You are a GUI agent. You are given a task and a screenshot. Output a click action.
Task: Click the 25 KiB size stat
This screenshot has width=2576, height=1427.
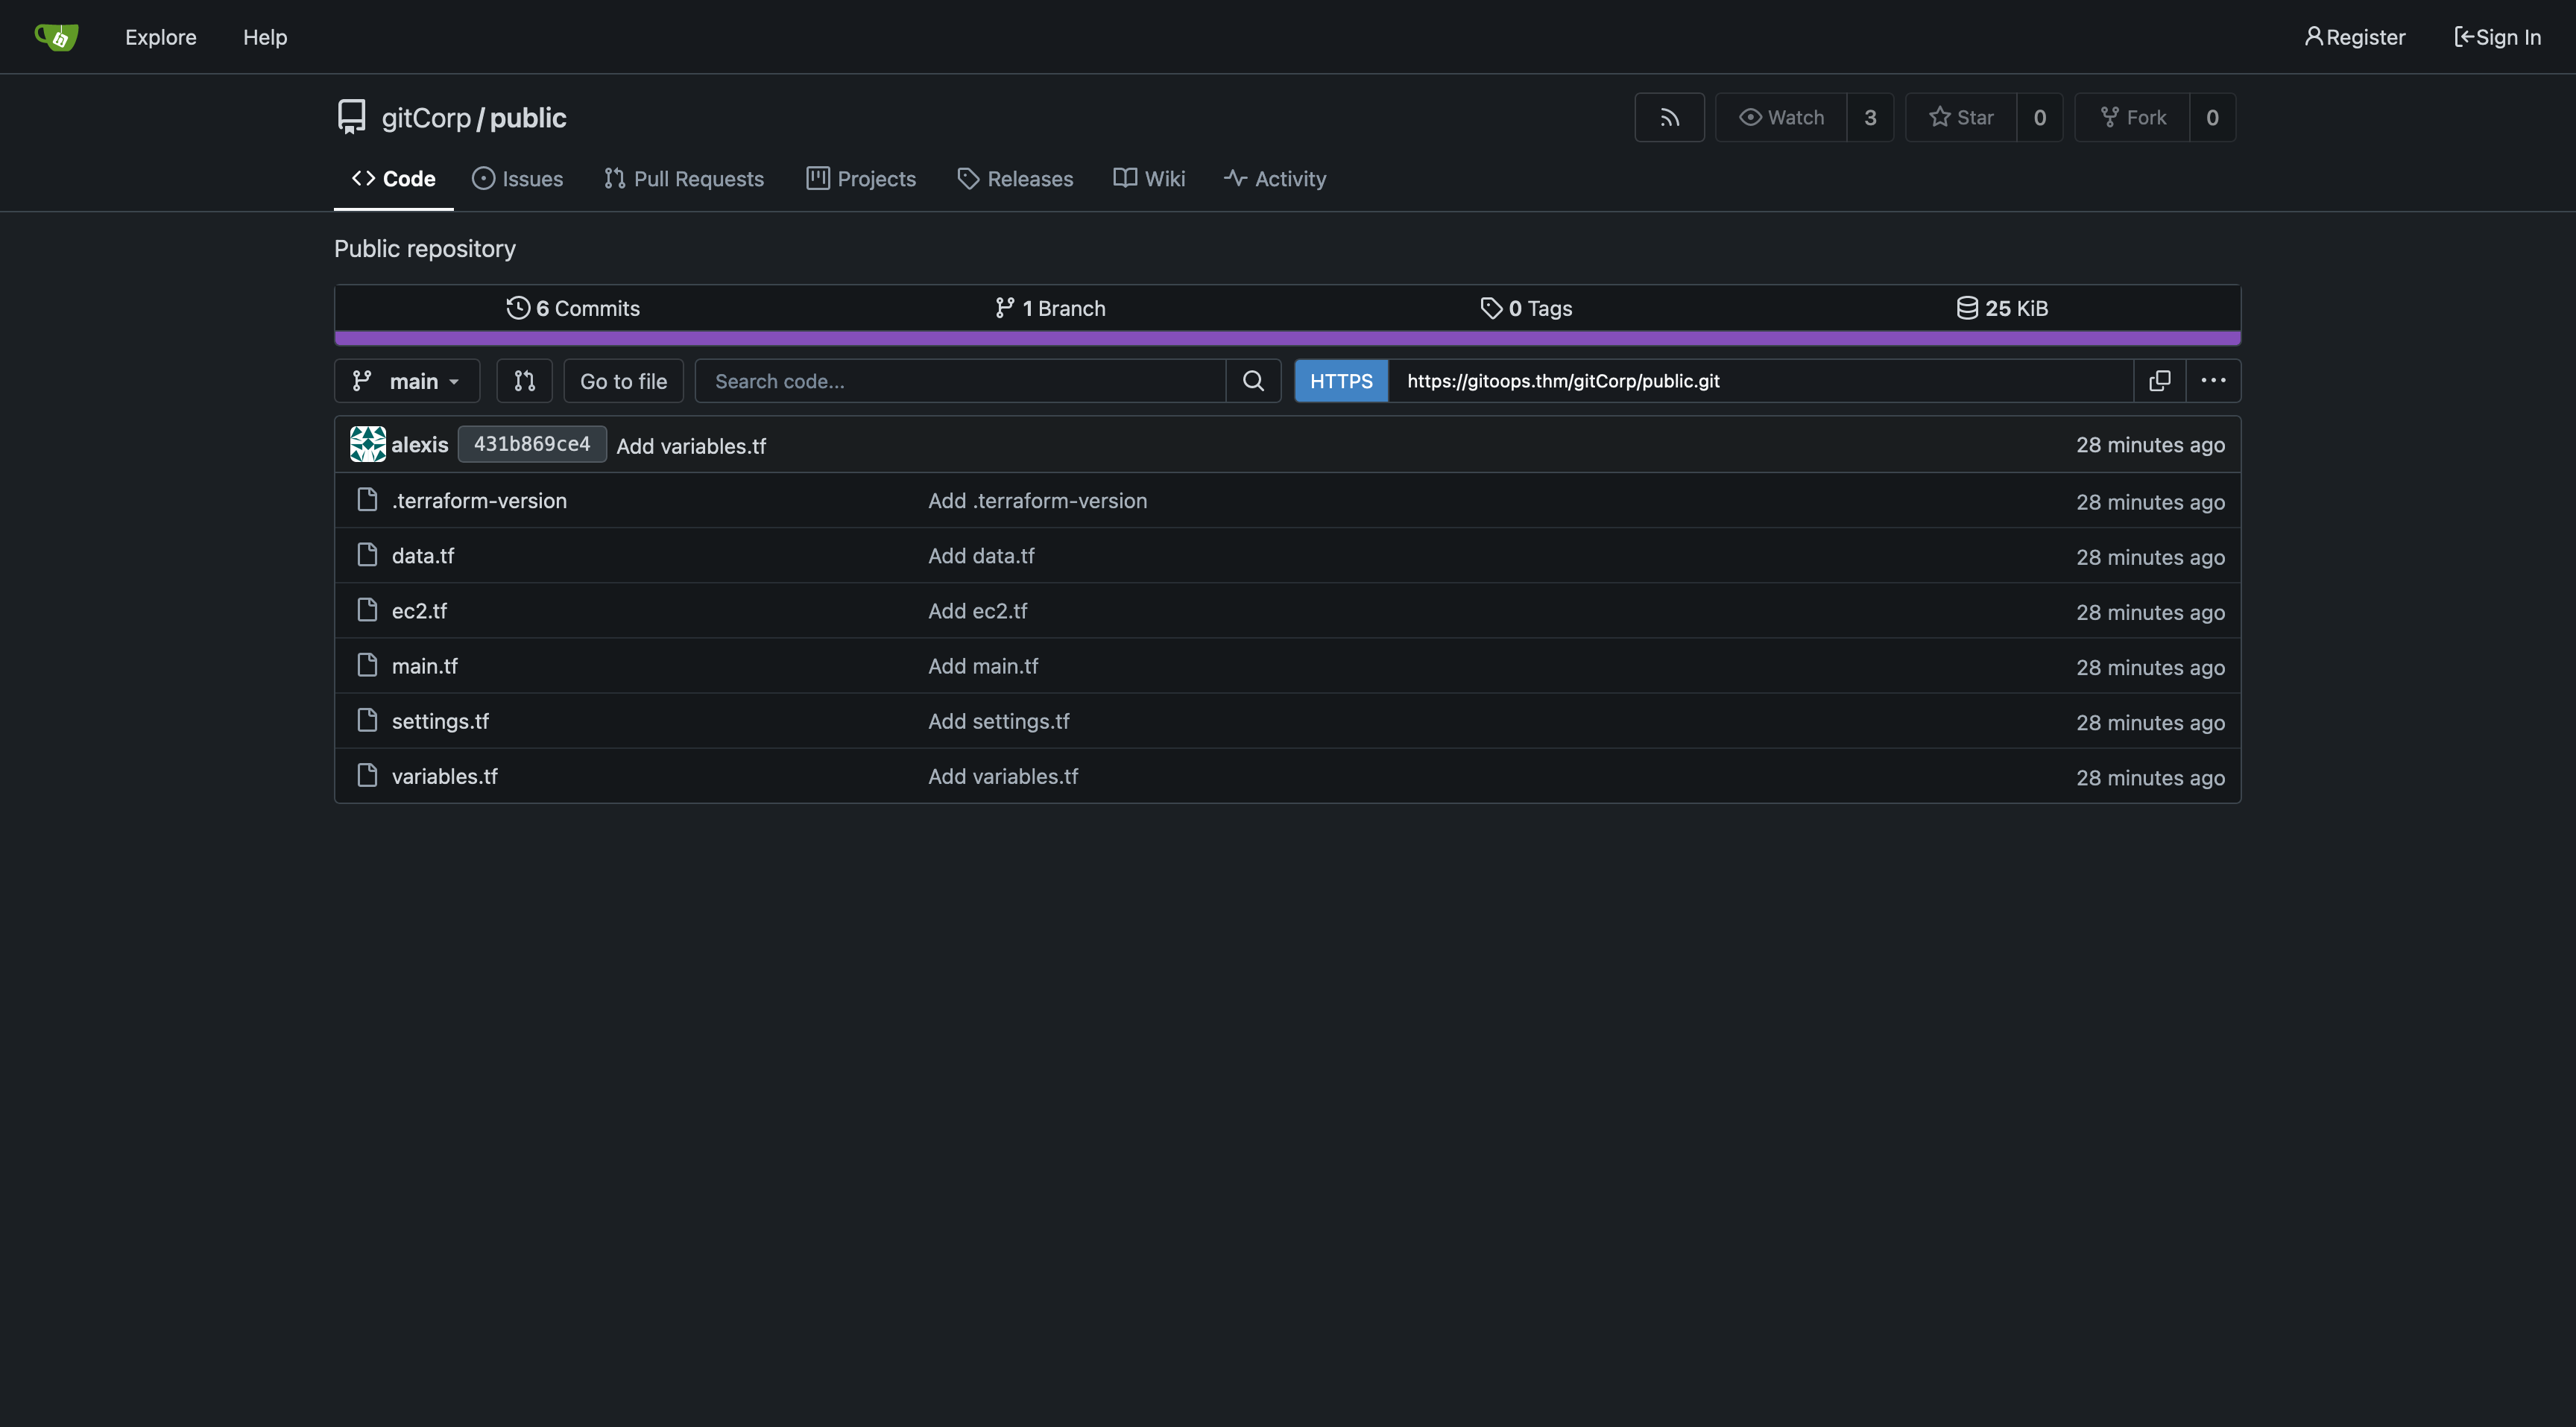pyautogui.click(x=2002, y=308)
